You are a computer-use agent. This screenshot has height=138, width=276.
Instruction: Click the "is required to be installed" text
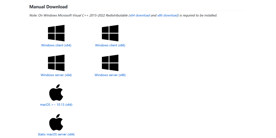click(198, 15)
